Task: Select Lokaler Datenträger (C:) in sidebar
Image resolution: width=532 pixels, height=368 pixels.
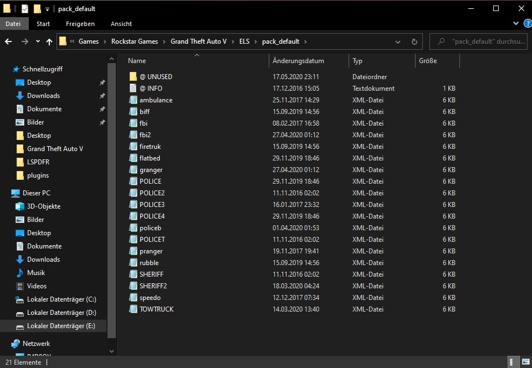Action: 62,299
